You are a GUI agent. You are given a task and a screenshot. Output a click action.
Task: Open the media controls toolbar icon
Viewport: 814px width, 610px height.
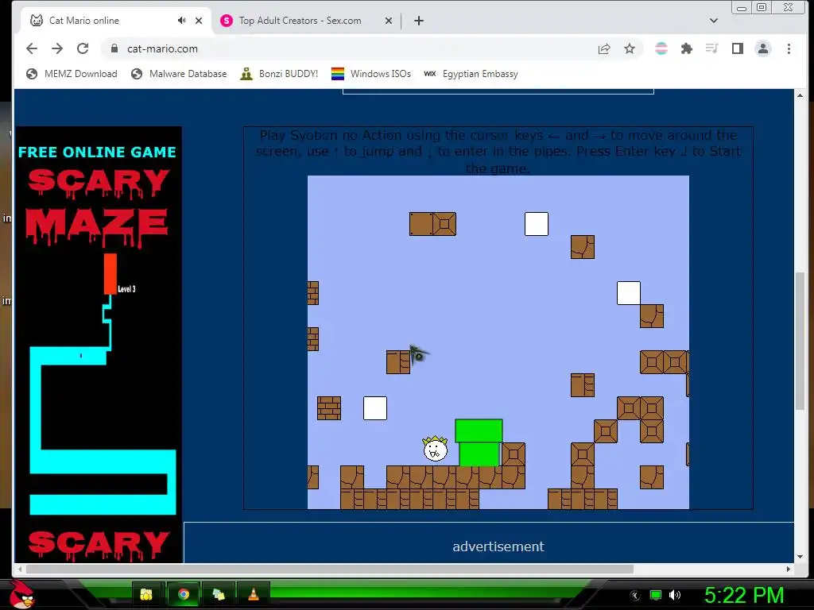pyautogui.click(x=711, y=48)
